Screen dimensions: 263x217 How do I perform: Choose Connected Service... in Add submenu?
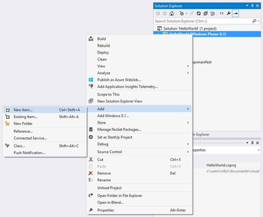coord(30,138)
